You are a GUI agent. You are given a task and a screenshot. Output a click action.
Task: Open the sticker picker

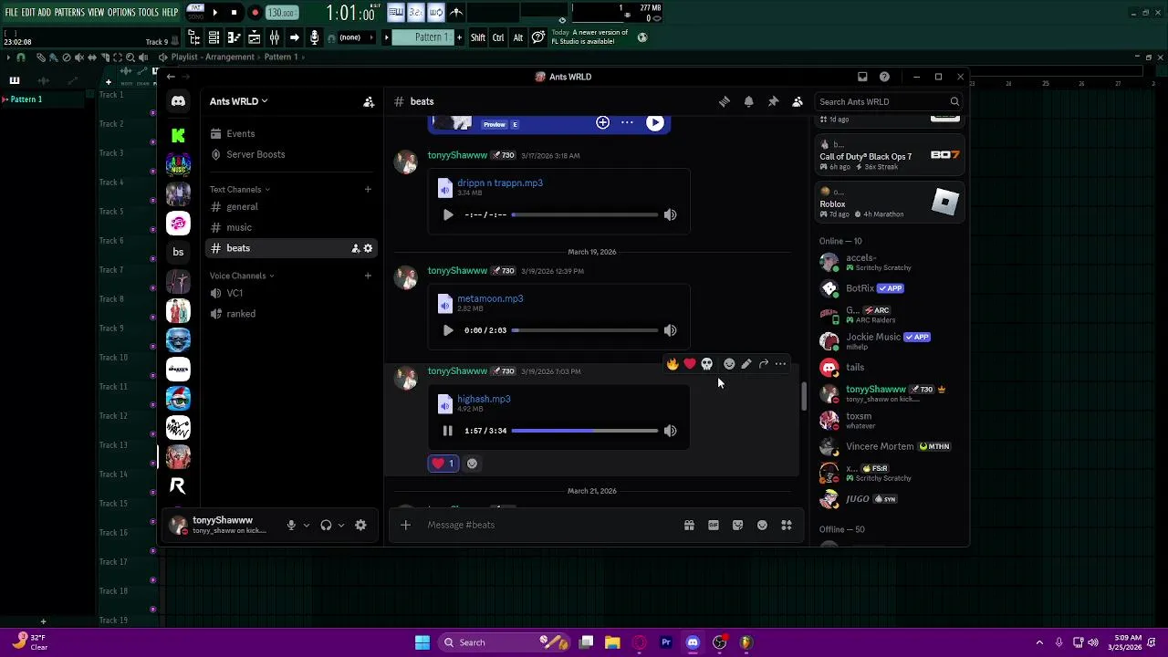(737, 525)
